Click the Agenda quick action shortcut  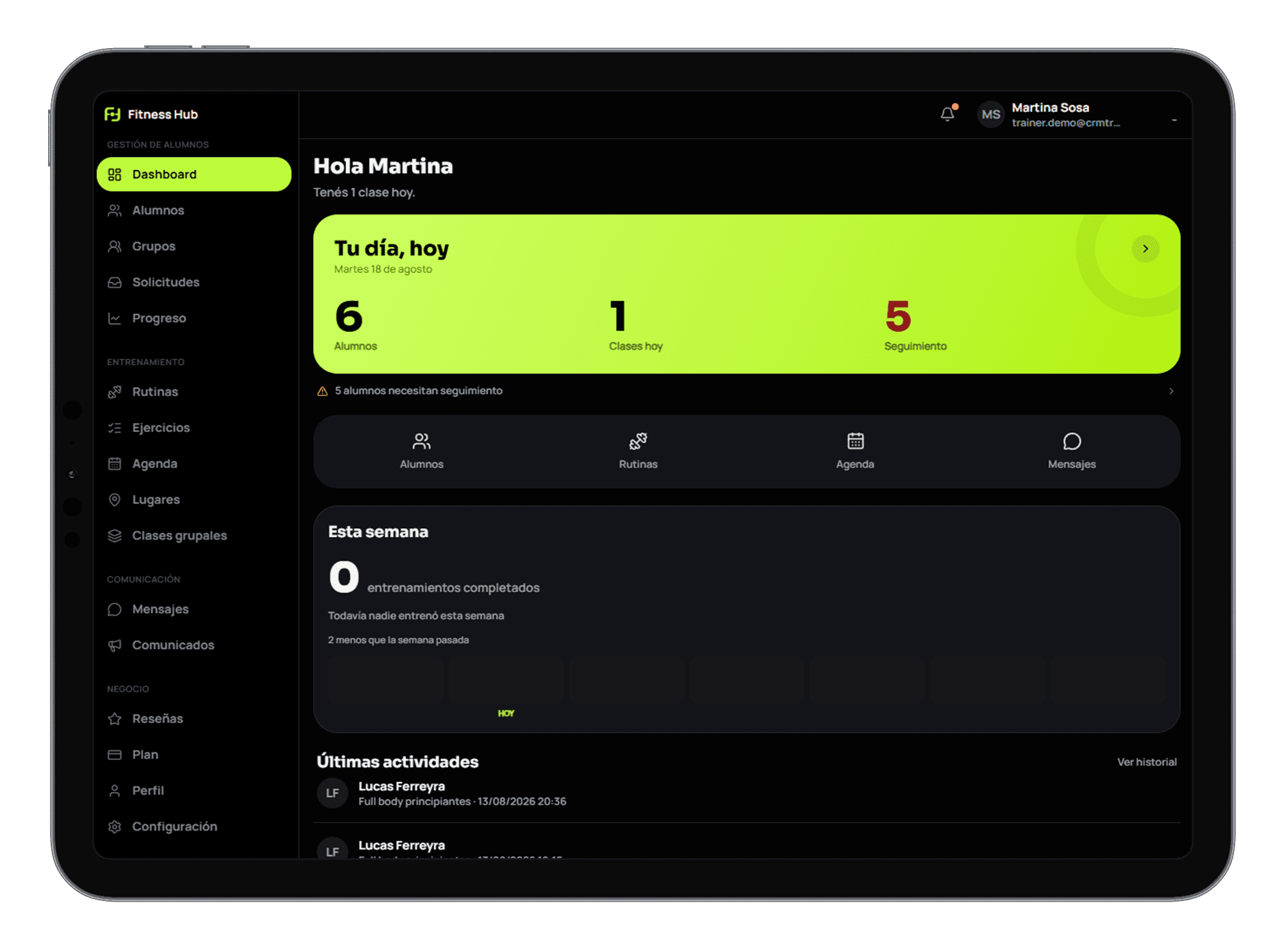tap(855, 451)
